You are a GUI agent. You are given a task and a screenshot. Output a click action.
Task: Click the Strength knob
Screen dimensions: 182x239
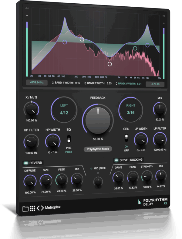pos(147,176)
